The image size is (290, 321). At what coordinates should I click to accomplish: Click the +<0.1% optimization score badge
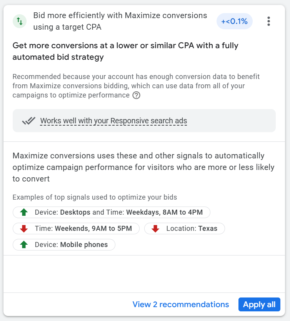pos(234,21)
